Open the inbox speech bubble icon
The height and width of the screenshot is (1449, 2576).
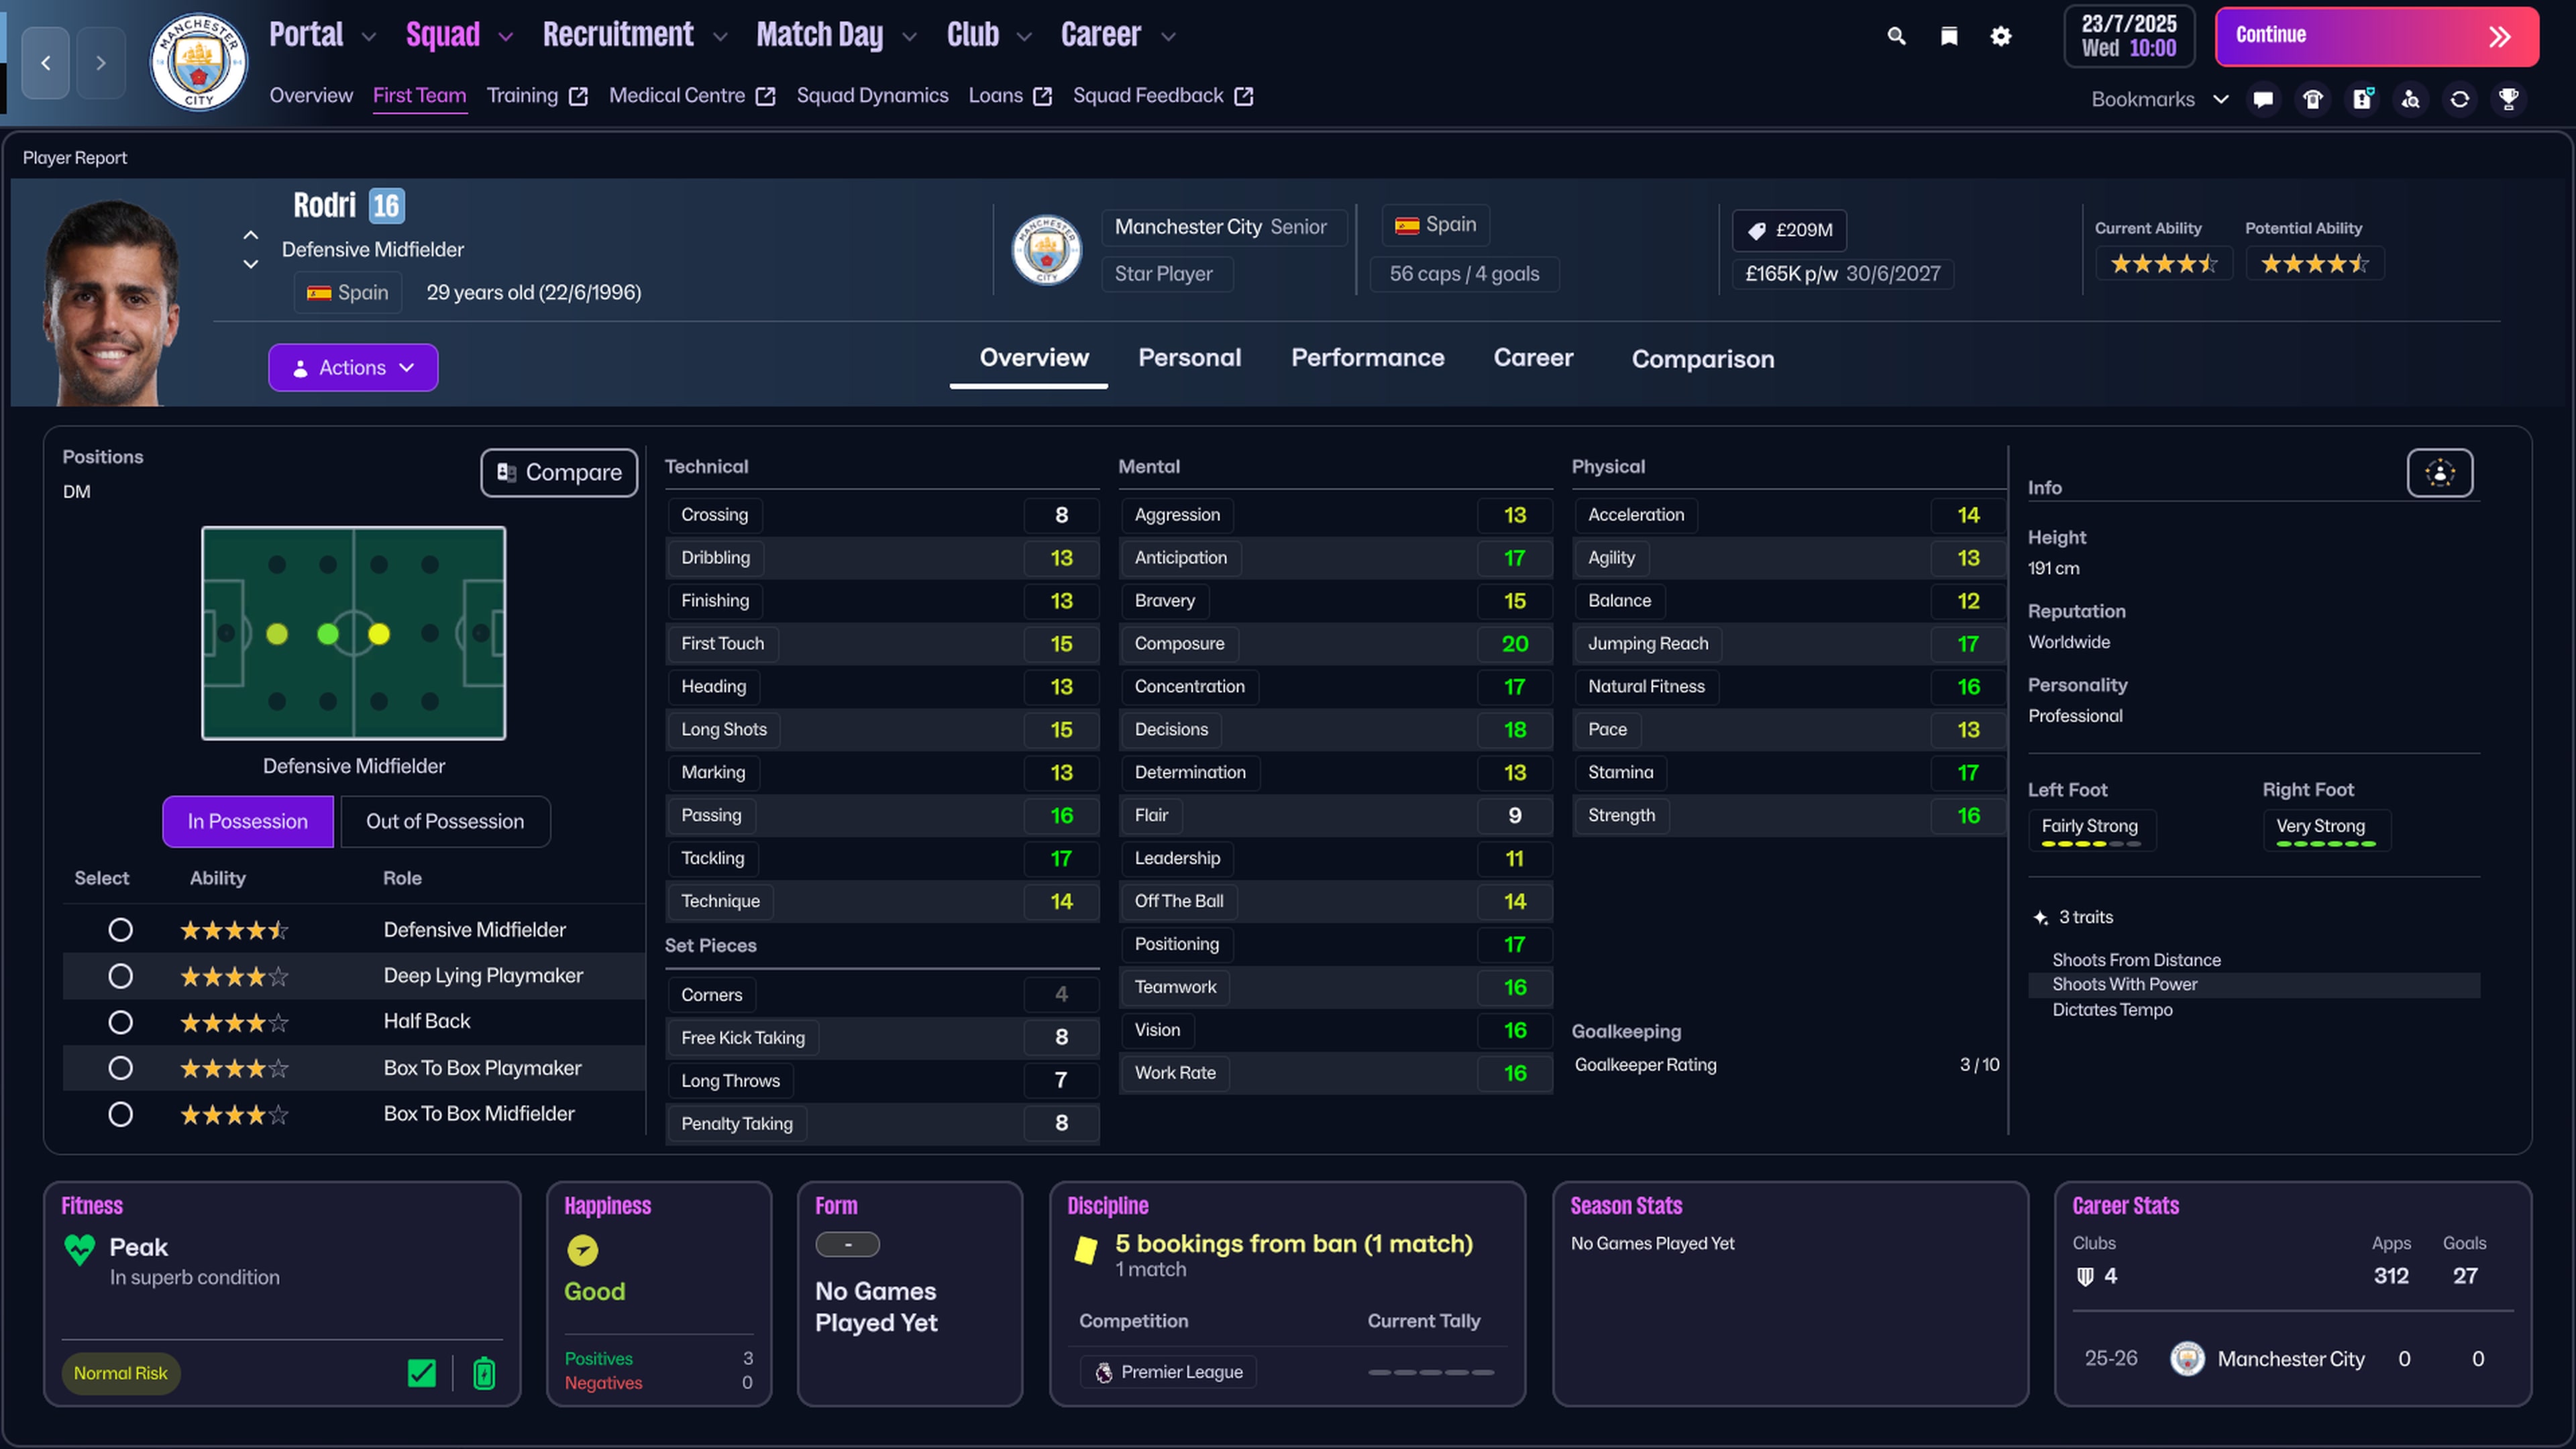click(x=2263, y=99)
